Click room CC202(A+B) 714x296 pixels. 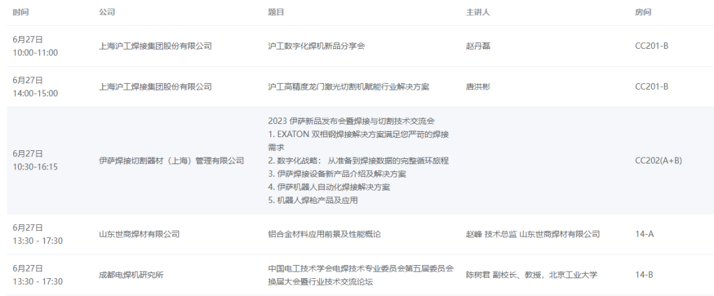(658, 160)
